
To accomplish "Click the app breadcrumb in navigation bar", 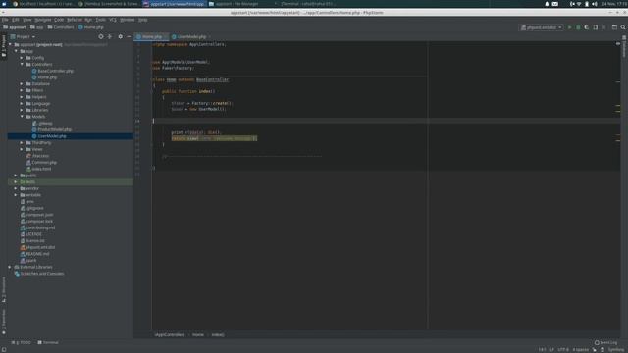I will [37, 27].
